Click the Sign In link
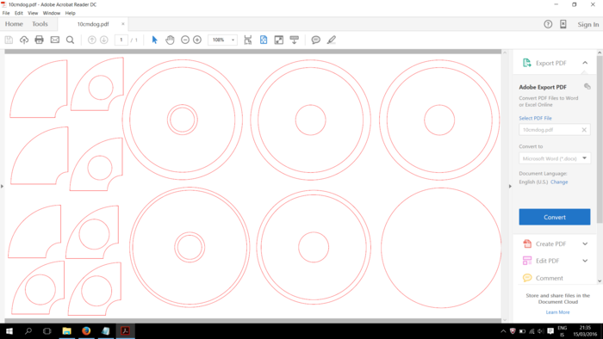603x339 pixels. tap(587, 24)
